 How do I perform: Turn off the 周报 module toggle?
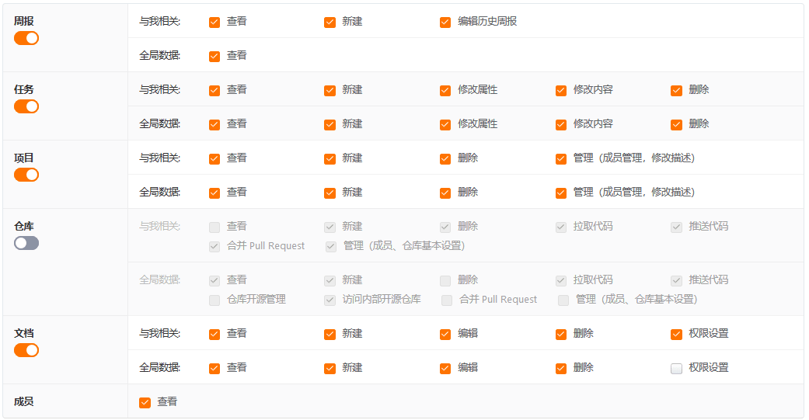(x=26, y=38)
